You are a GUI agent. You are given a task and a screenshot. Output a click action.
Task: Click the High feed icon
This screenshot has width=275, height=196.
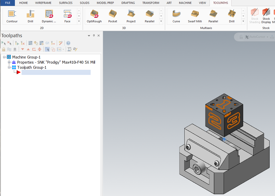click(x=53, y=43)
